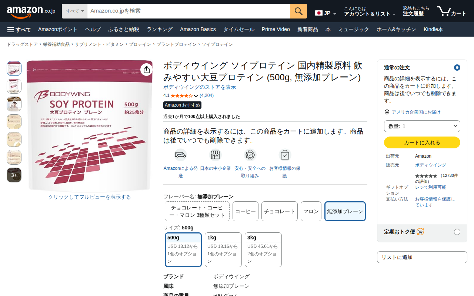Open the 返品もこちら 注文履歴 link
Image resolution: width=474 pixels, height=296 pixels.
pyautogui.click(x=416, y=11)
